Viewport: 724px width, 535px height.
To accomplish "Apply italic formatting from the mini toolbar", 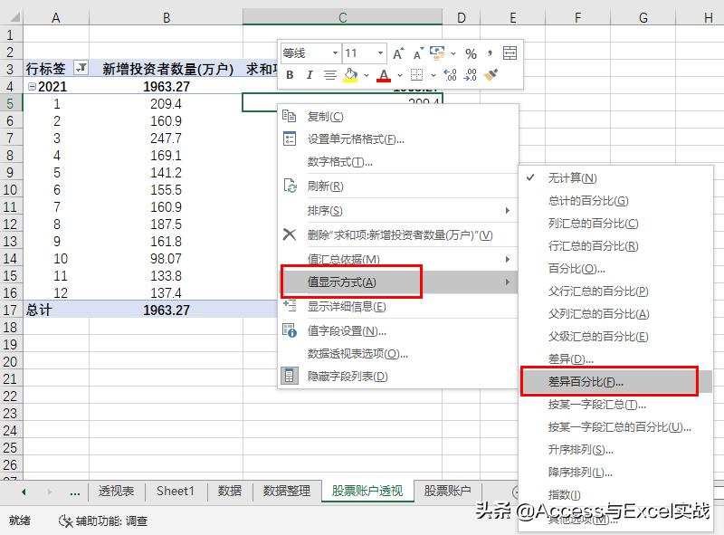I will tap(309, 74).
